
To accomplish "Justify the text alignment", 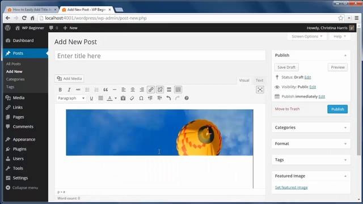I will pyautogui.click(x=100, y=98).
